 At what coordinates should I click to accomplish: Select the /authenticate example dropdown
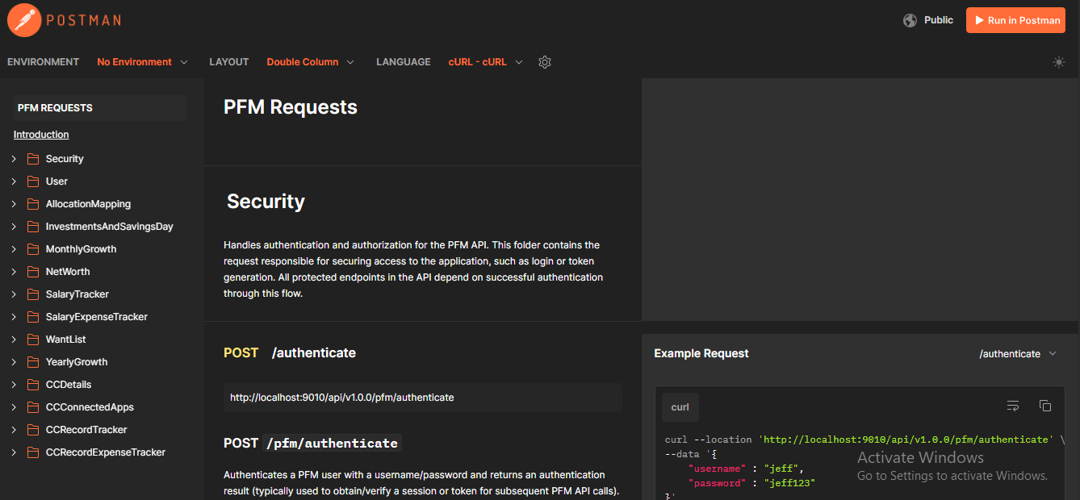[1017, 354]
